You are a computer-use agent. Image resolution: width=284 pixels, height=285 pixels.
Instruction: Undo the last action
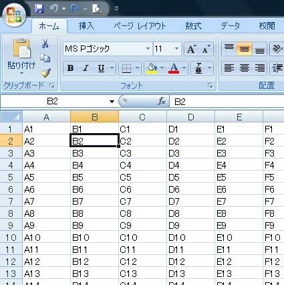53,9
